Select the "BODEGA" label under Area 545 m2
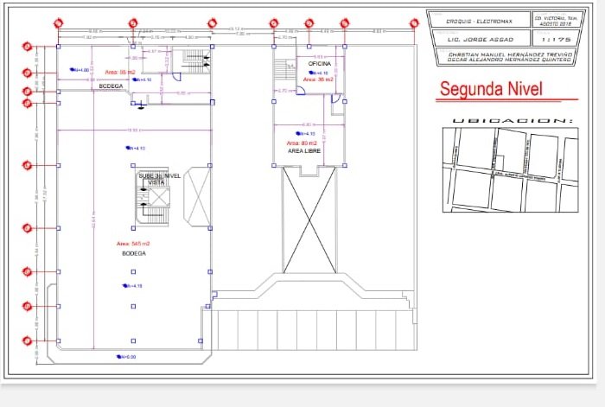 tap(133, 253)
